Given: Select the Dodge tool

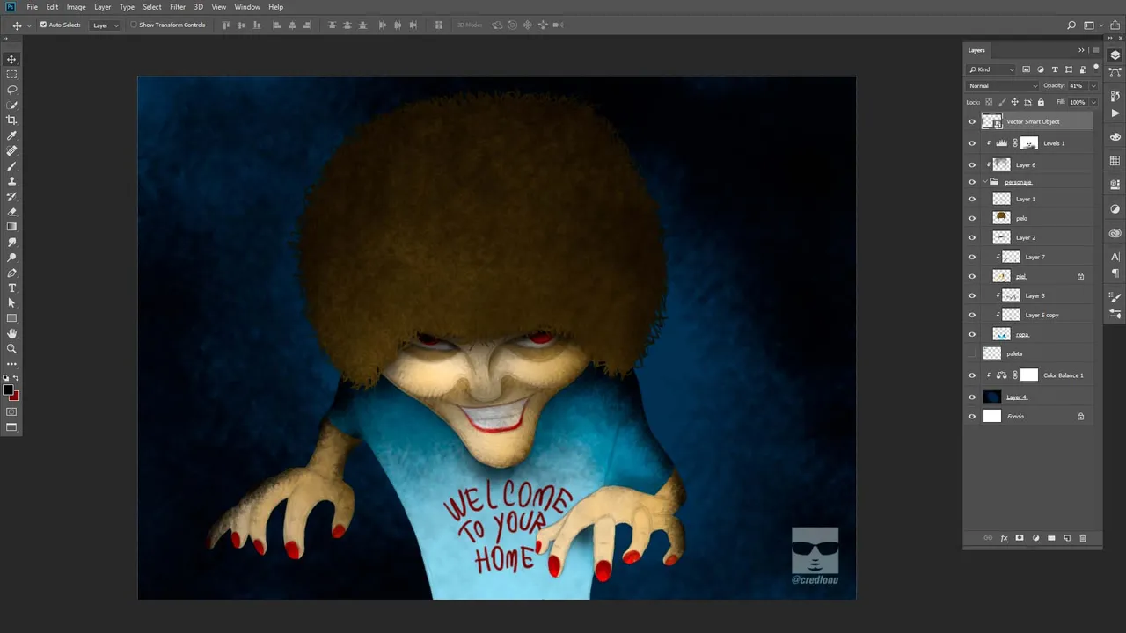Looking at the screenshot, I should (x=11, y=258).
